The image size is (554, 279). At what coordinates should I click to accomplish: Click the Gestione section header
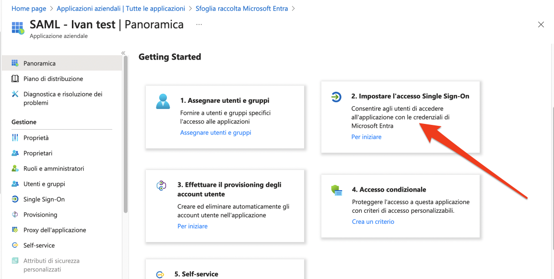point(24,122)
